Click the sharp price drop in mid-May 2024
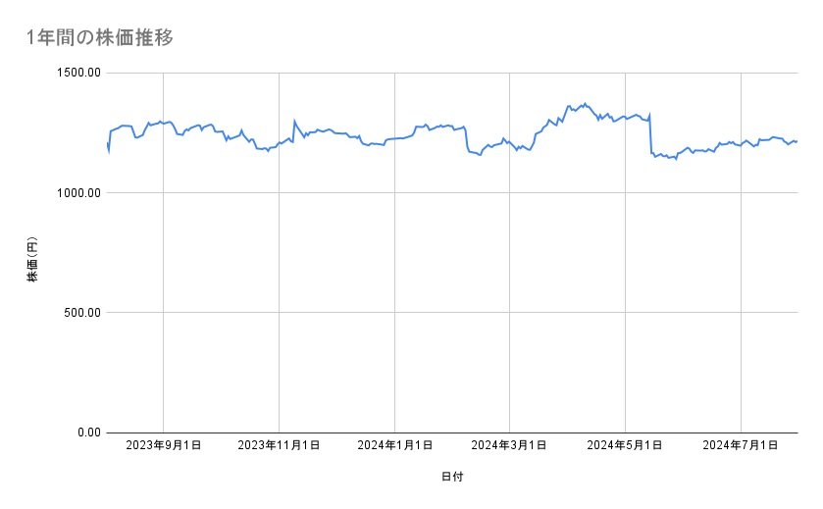The width and height of the screenshot is (823, 509). (x=650, y=134)
